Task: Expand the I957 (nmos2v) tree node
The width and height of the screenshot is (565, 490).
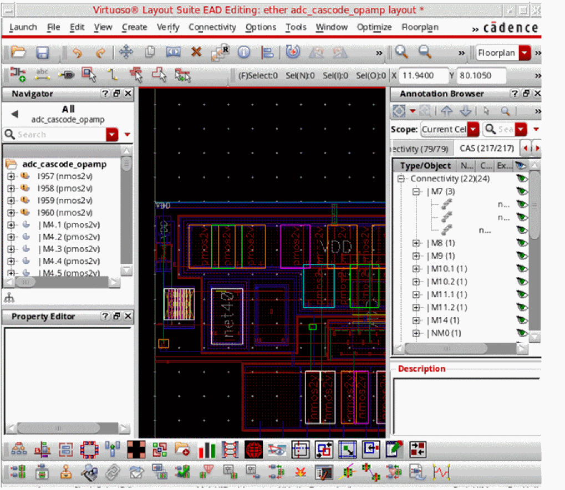Action: [11, 176]
